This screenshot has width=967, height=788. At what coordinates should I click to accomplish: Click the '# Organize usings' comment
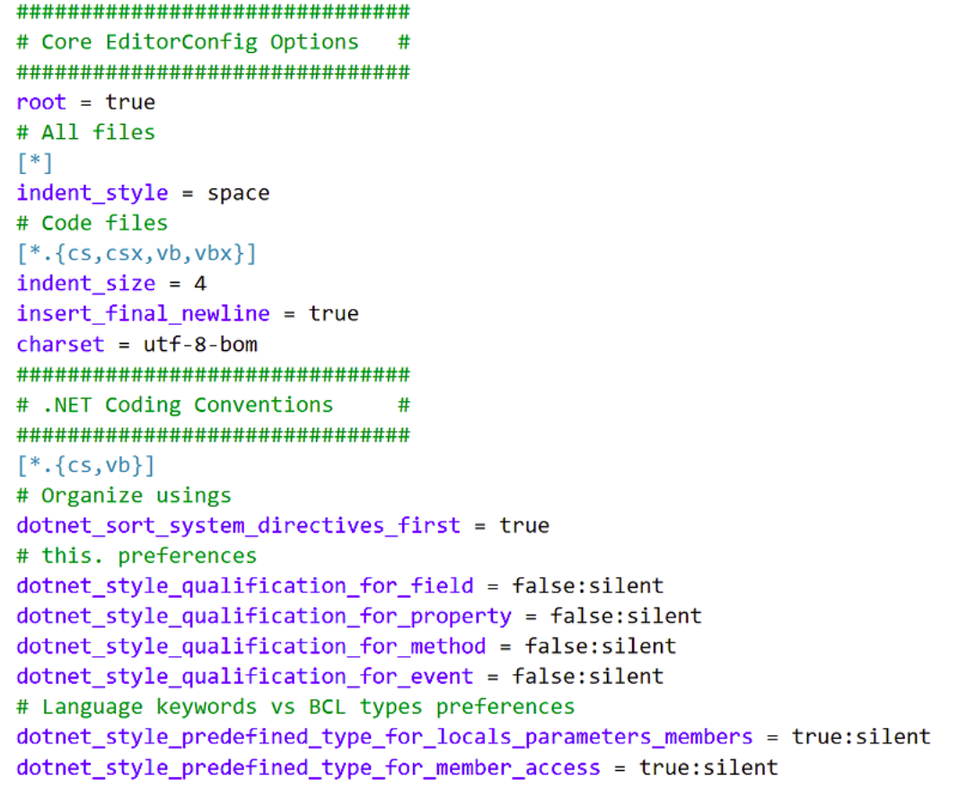pos(124,495)
